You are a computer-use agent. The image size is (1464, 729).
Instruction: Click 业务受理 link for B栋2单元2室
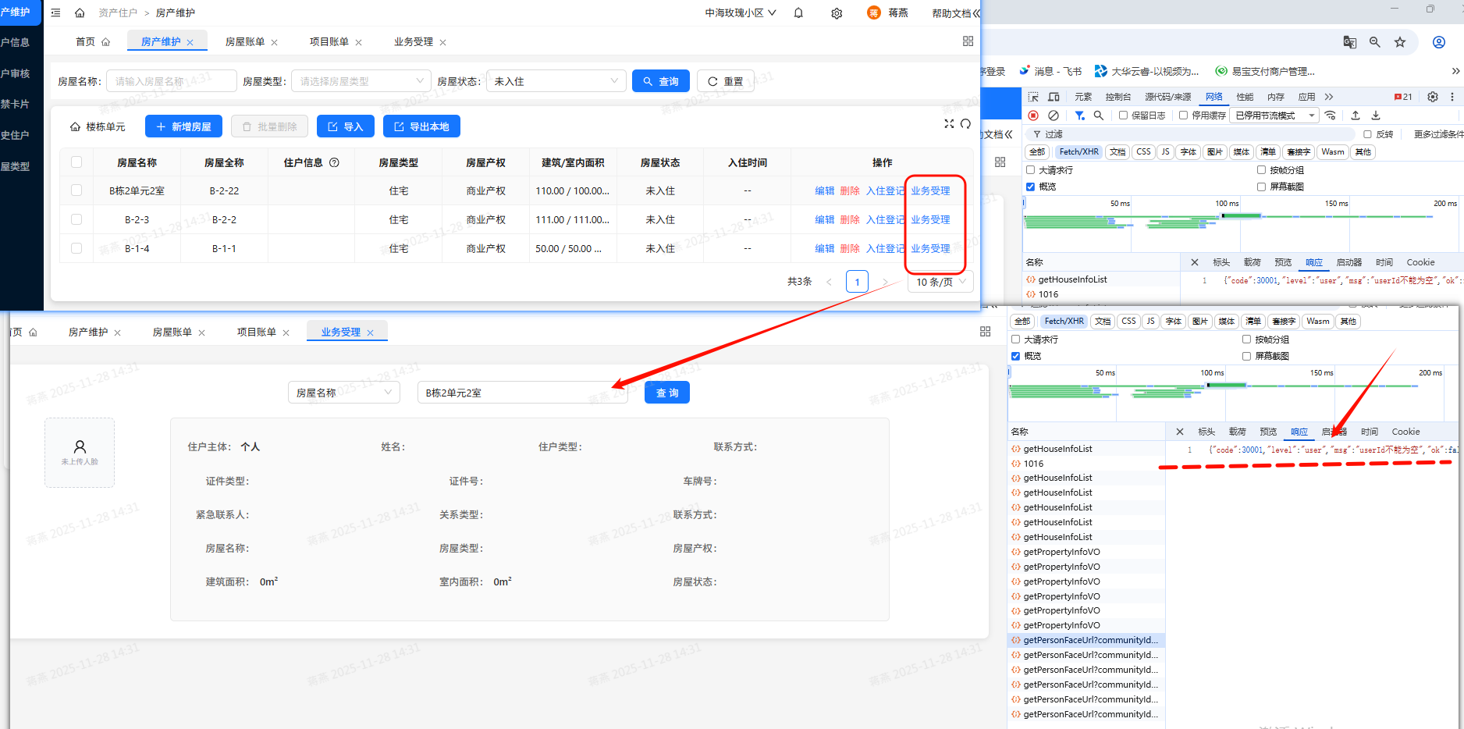click(x=930, y=190)
